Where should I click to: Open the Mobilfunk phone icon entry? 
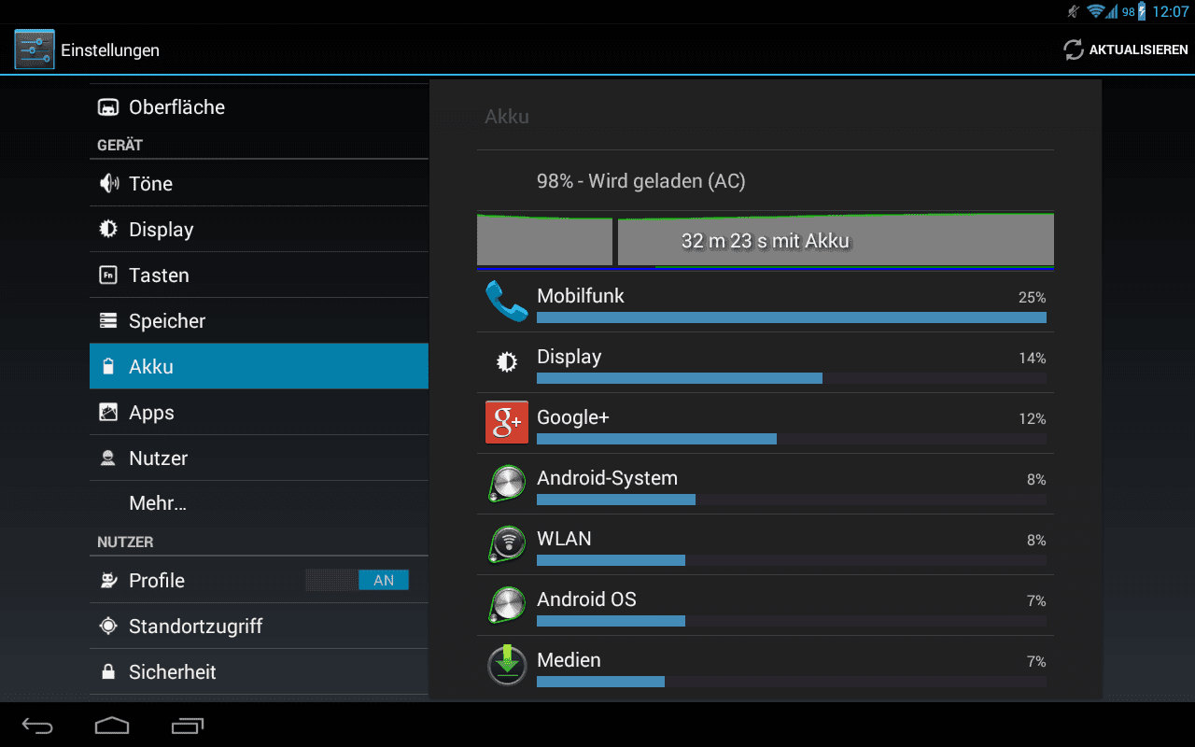click(507, 302)
